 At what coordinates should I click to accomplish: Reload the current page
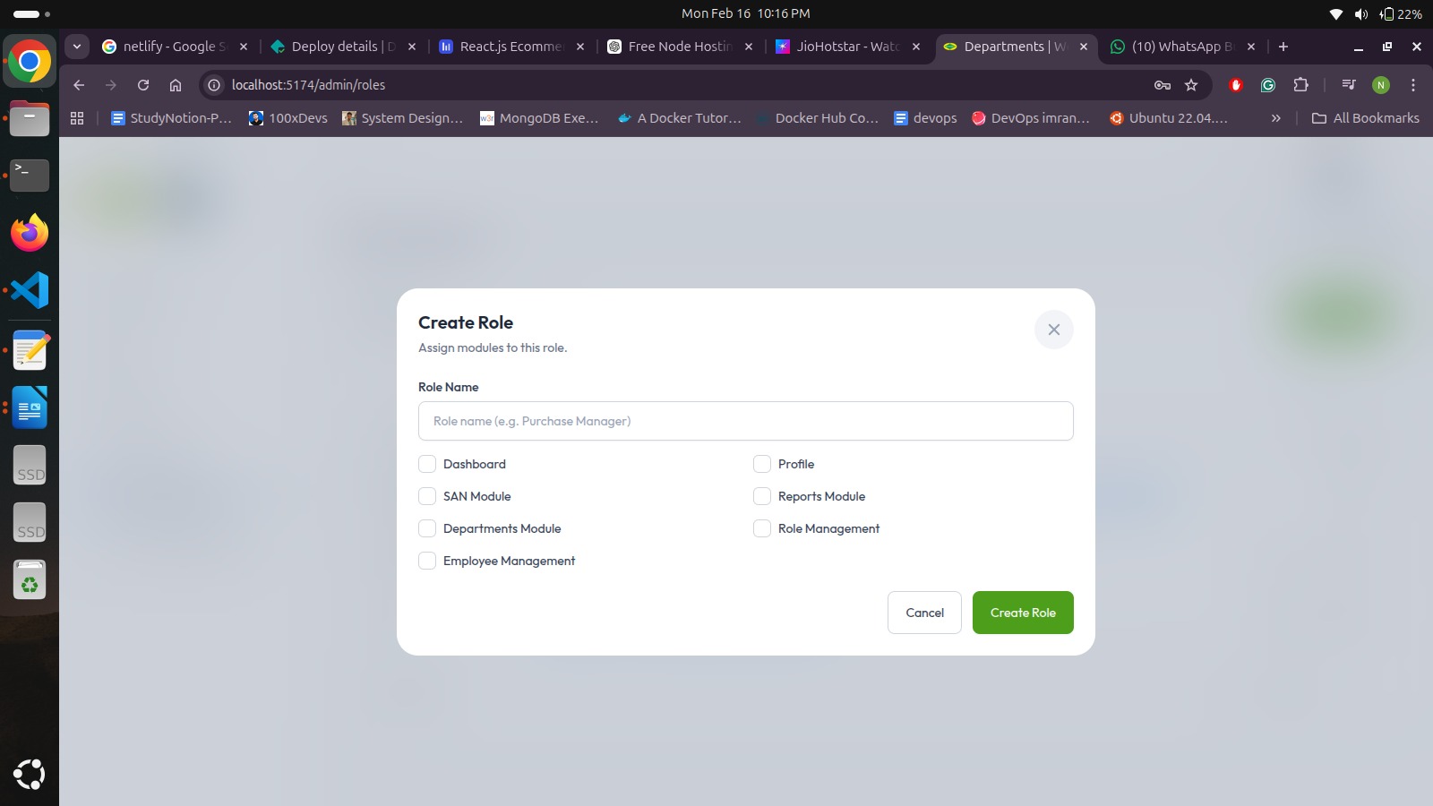click(x=143, y=85)
